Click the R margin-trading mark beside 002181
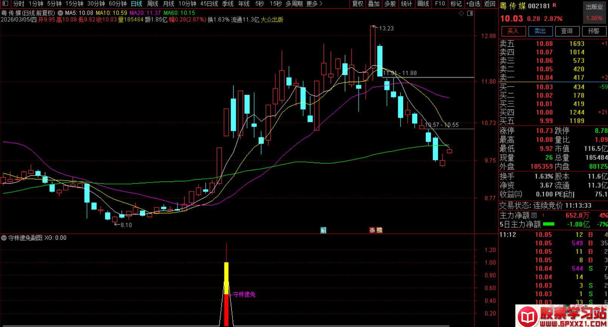Screen dimensions: 608x327 tap(555, 6)
